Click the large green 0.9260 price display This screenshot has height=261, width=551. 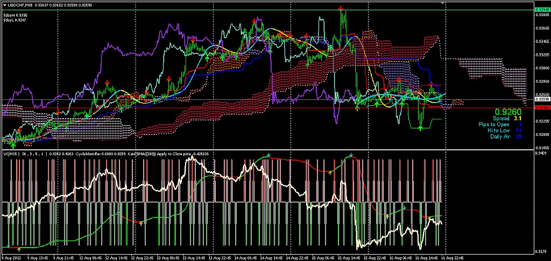[508, 112]
